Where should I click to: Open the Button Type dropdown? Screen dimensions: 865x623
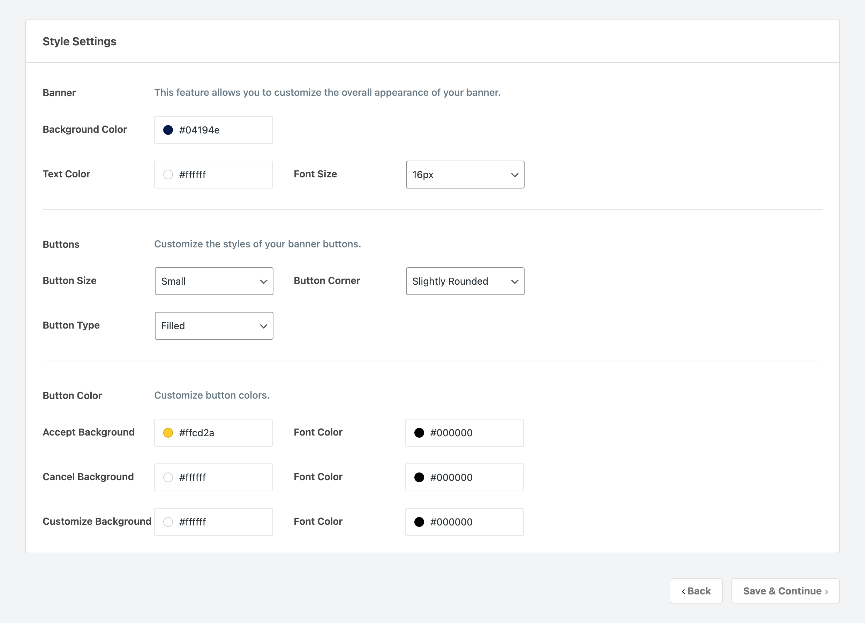213,326
